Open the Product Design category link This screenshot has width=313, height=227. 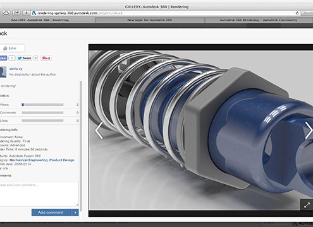(62, 160)
